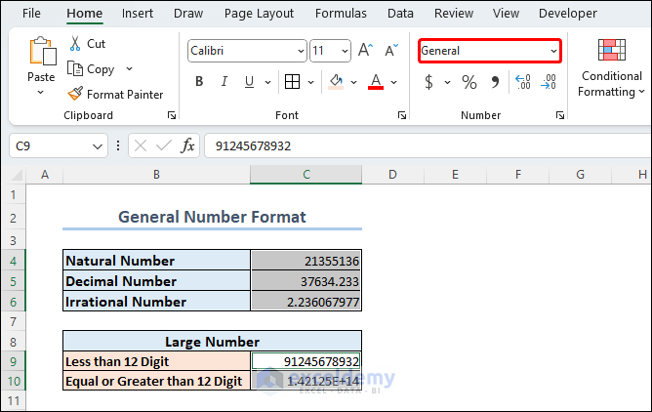Screen dimensions: 652x412
Task: Click the Cut scissors icon
Action: [x=75, y=44]
